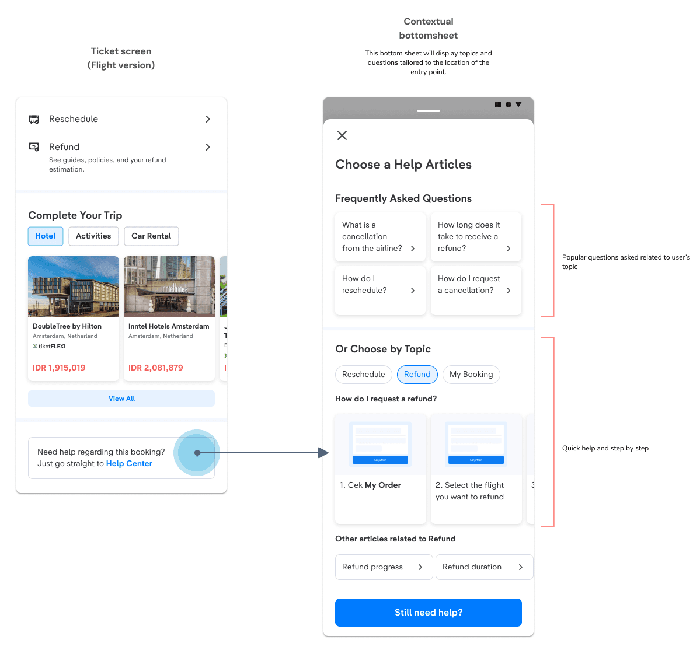Open How do I request cancellation chevron
700x650 pixels.
click(x=508, y=291)
